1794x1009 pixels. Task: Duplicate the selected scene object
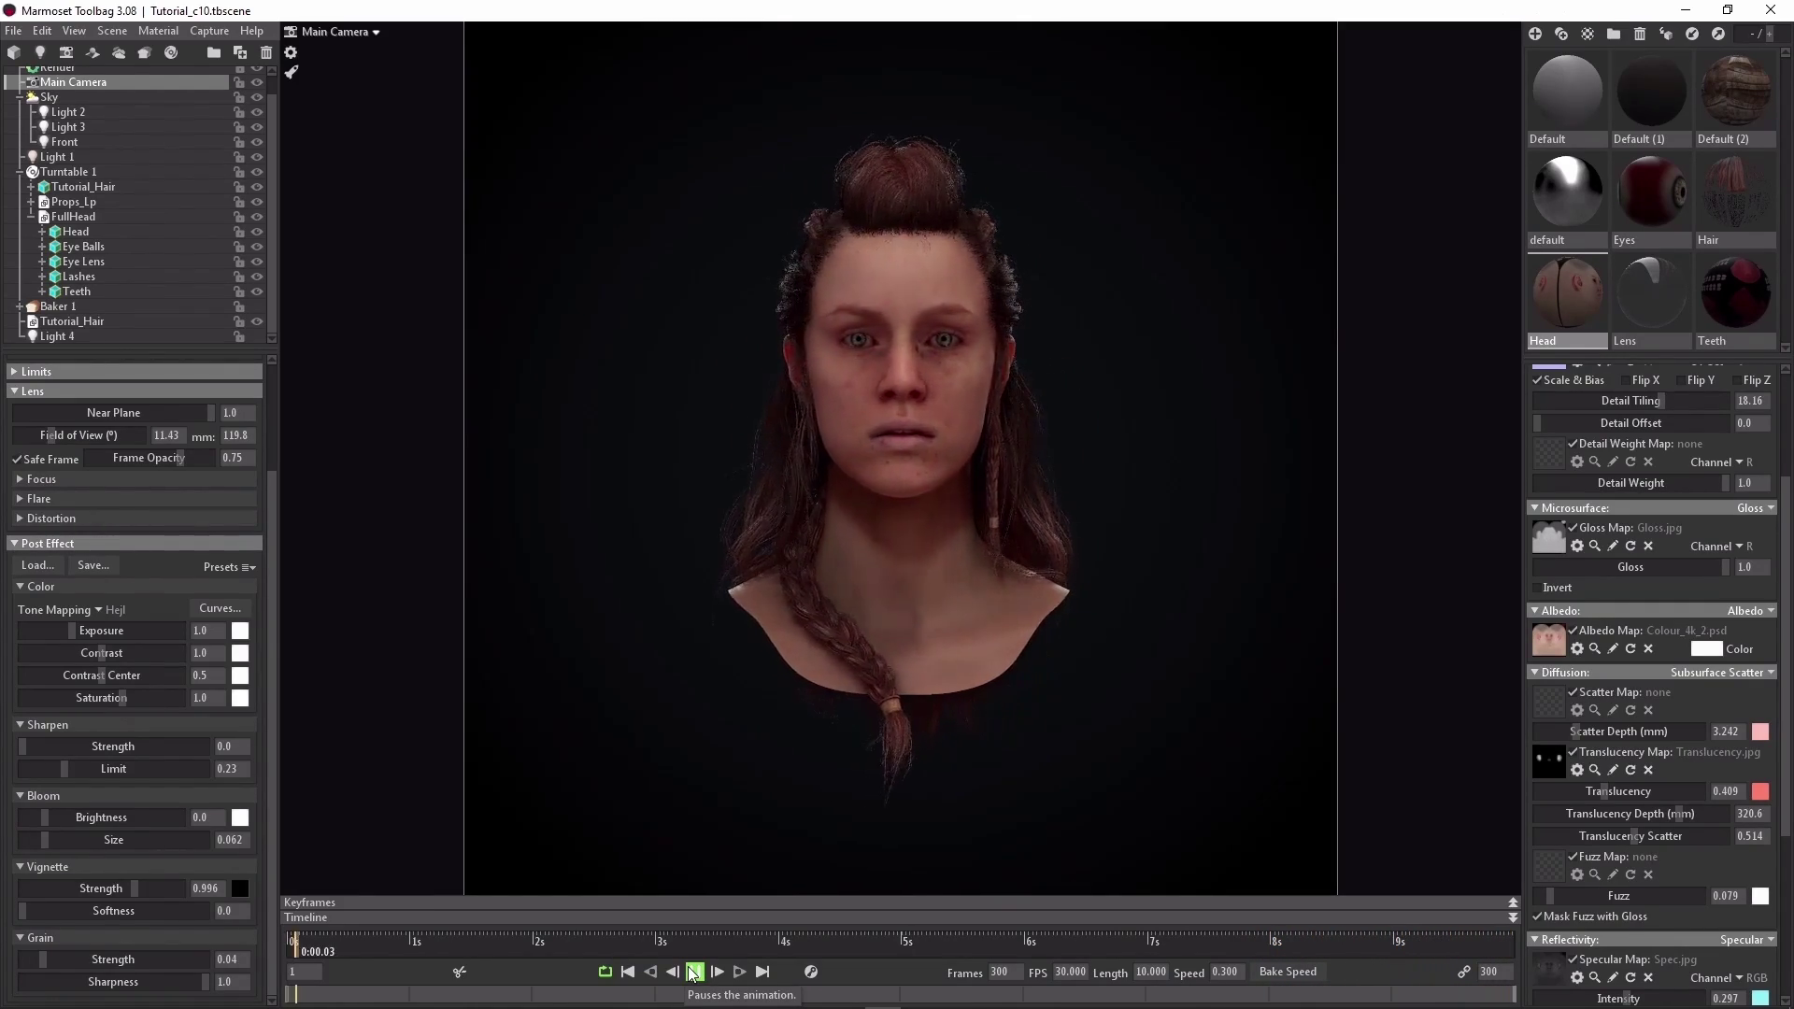[x=240, y=52]
